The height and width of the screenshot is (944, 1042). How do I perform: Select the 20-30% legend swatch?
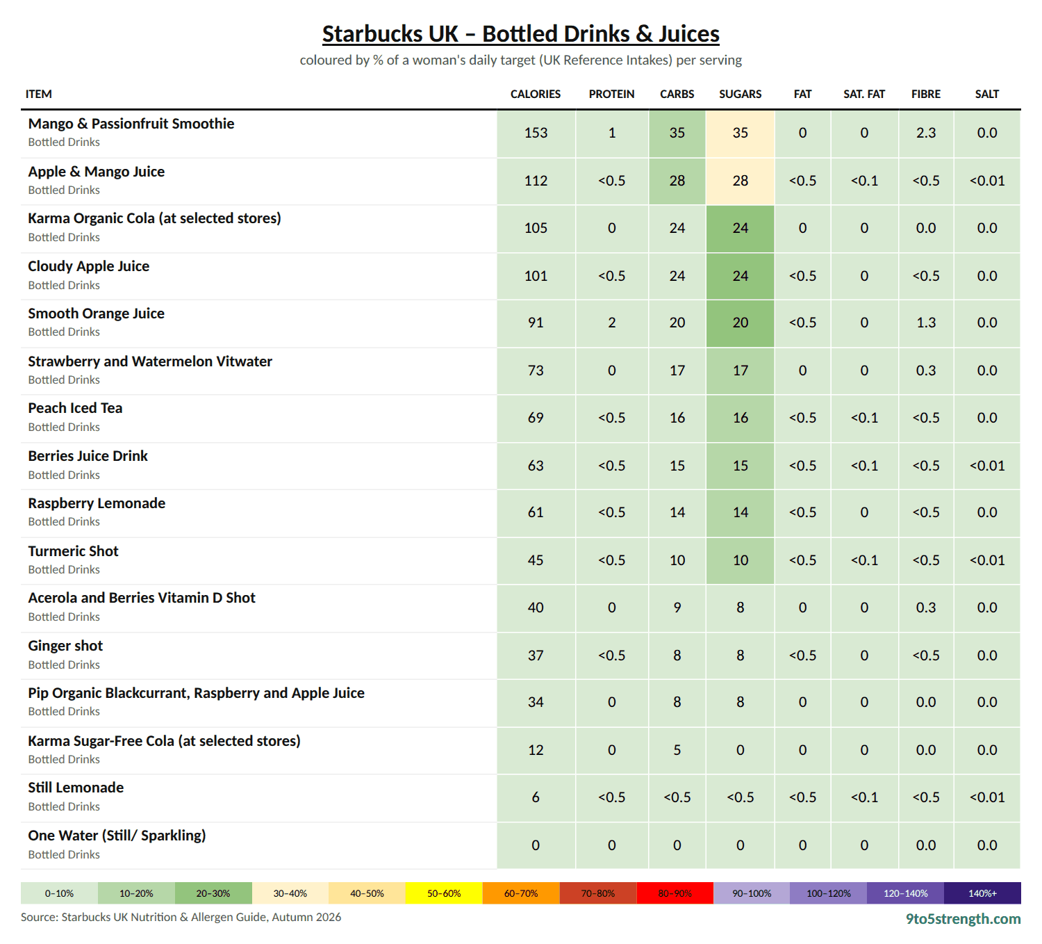tap(213, 893)
